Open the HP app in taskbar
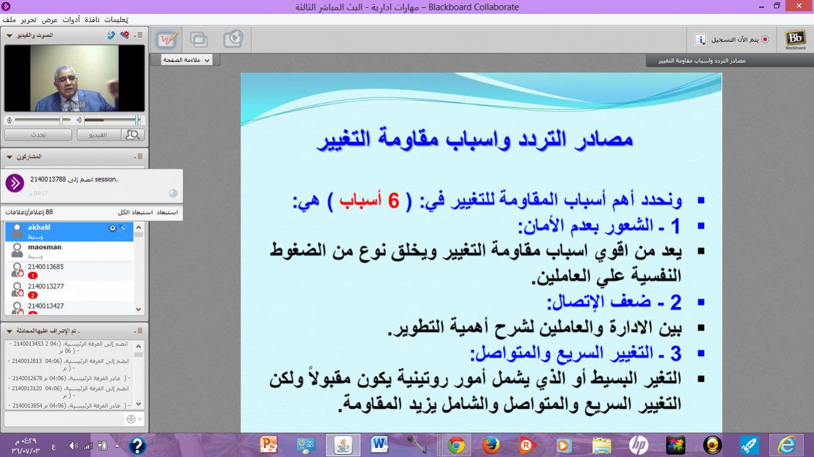Image resolution: width=814 pixels, height=457 pixels. click(x=638, y=445)
